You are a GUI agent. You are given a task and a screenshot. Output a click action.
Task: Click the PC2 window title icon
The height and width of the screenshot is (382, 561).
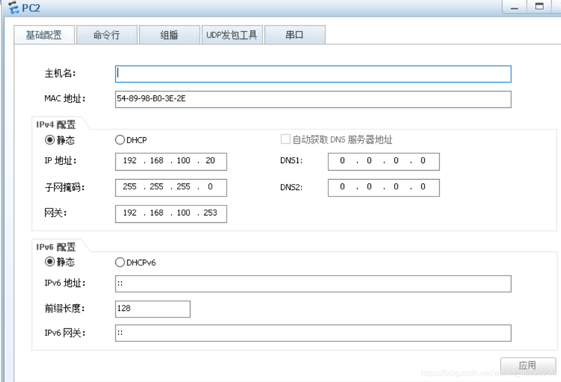tap(13, 7)
